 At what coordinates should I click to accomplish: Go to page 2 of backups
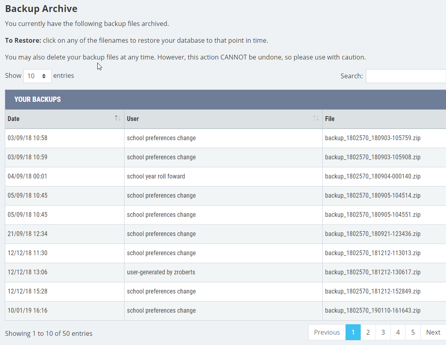368,332
